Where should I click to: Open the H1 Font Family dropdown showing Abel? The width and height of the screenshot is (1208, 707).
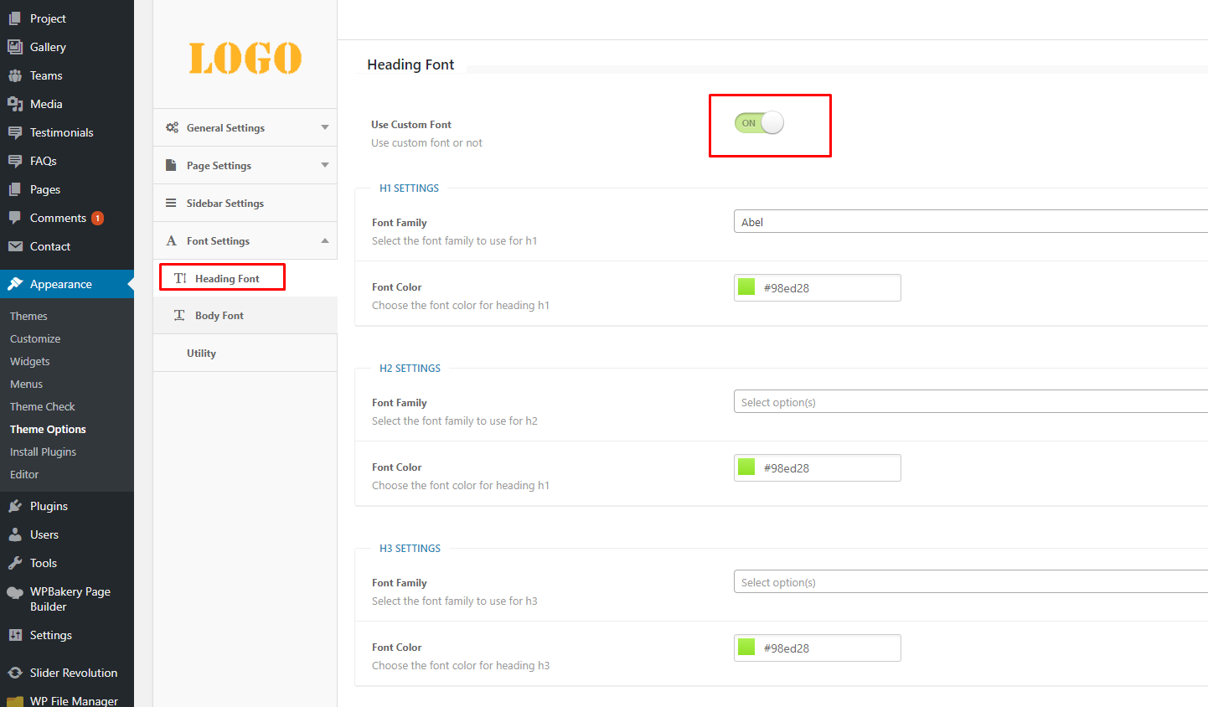tap(970, 222)
